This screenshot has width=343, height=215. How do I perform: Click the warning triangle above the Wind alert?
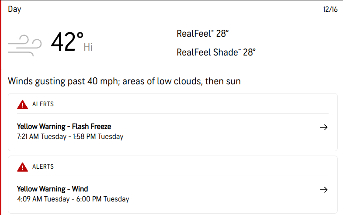click(x=22, y=167)
